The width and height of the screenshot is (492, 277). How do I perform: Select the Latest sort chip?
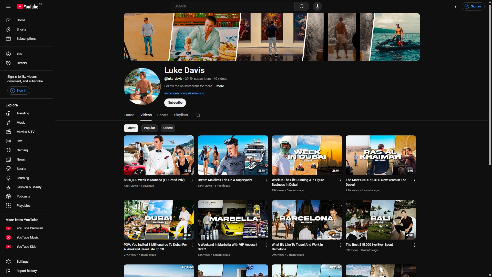tap(131, 128)
